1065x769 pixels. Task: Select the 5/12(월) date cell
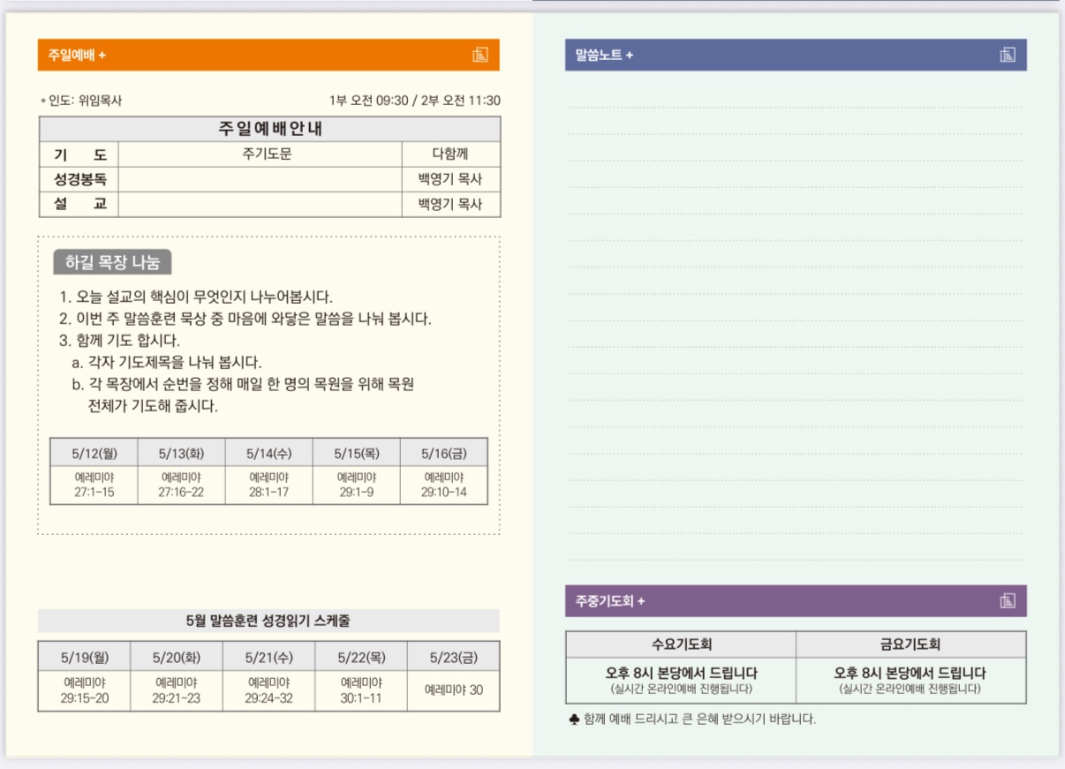click(94, 453)
